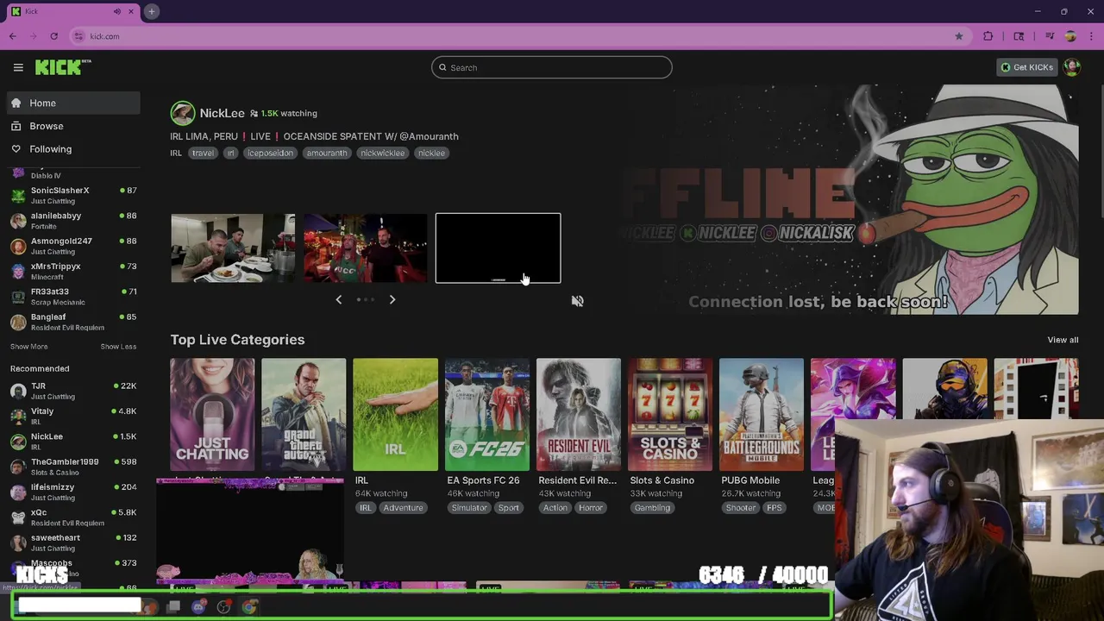Bookmark this page with star icon
Screen dimensions: 1104x621
coord(958,36)
